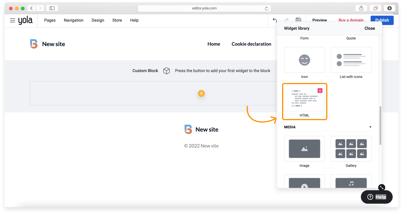Click the Buy a domain link
403x214 pixels.
351,20
